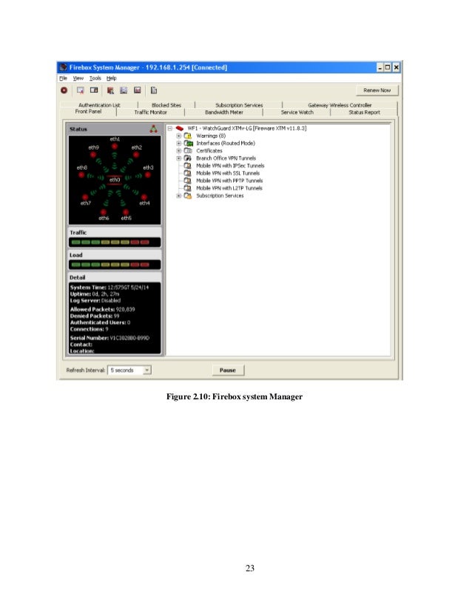Viewport: 472px width, 612px height.
Task: Open the Blocked Sites tab
Action: [166, 105]
